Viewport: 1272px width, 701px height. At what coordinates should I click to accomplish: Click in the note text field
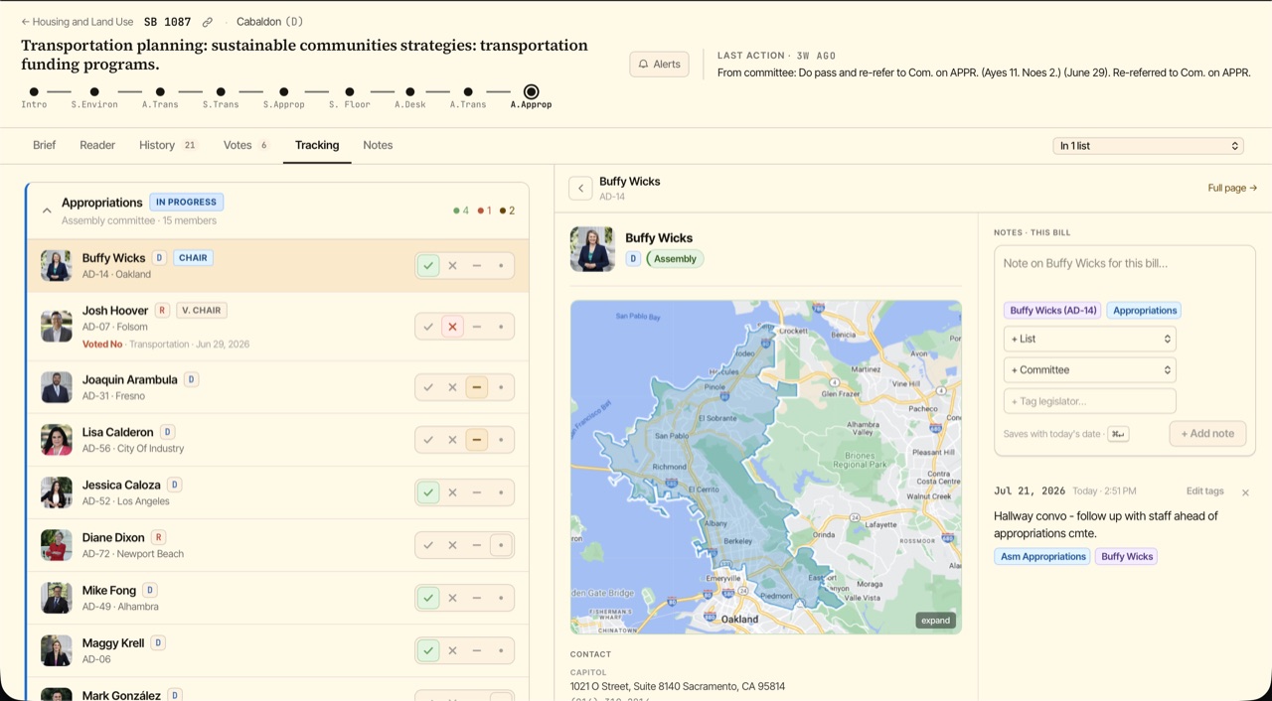coord(1124,271)
